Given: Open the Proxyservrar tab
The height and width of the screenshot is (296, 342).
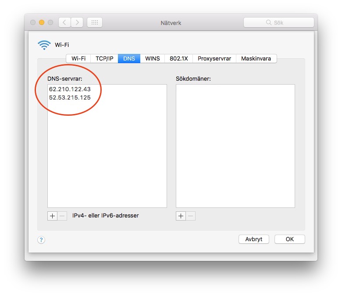Looking at the screenshot, I should click(214, 58).
